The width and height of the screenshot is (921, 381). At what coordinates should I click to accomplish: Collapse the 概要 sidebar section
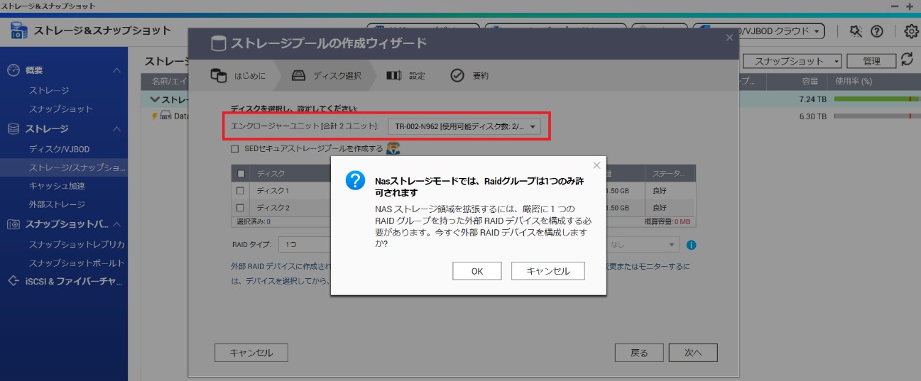pyautogui.click(x=117, y=70)
